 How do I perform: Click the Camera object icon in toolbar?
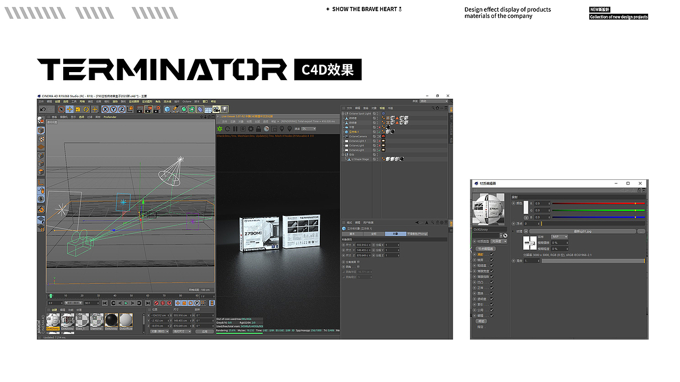[216, 109]
